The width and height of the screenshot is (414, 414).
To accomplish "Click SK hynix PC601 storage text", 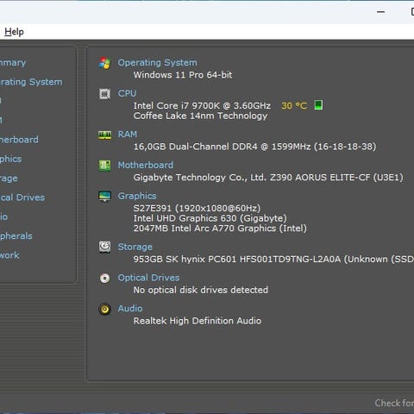I will click(273, 259).
